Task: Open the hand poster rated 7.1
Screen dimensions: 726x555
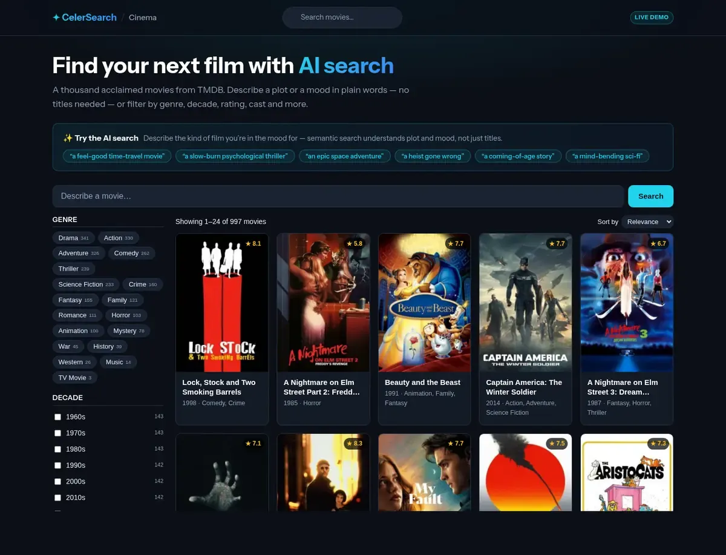Action: 222,473
